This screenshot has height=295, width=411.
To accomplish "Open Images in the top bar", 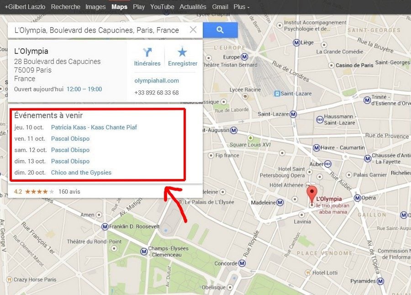I will [x=95, y=7].
